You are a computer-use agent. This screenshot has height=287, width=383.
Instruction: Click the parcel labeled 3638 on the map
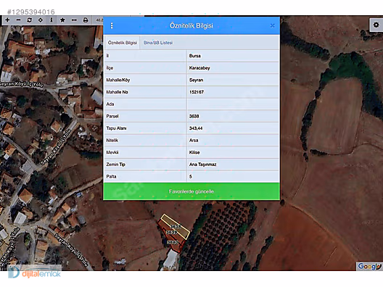(x=176, y=226)
